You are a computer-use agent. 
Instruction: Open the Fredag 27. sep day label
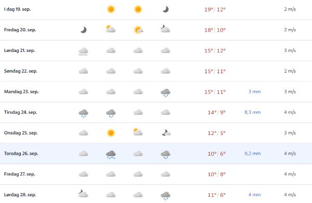[20, 174]
